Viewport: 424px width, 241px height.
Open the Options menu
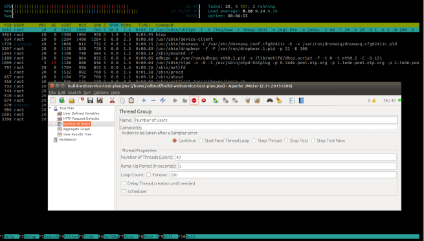(x=101, y=93)
